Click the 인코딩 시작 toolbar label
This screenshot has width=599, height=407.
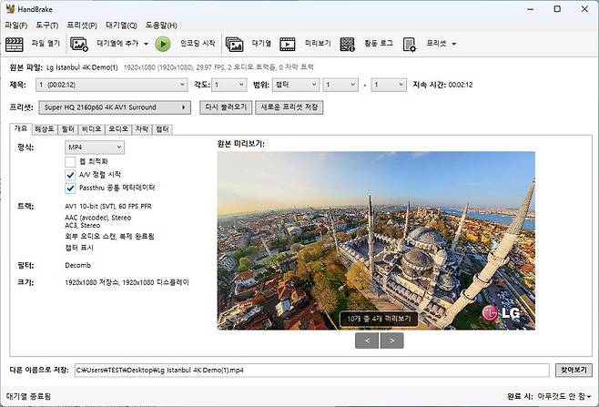tap(198, 43)
